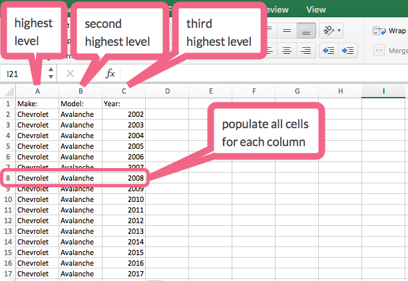Select the cell containing 2016
408x281 pixels.
[124, 263]
